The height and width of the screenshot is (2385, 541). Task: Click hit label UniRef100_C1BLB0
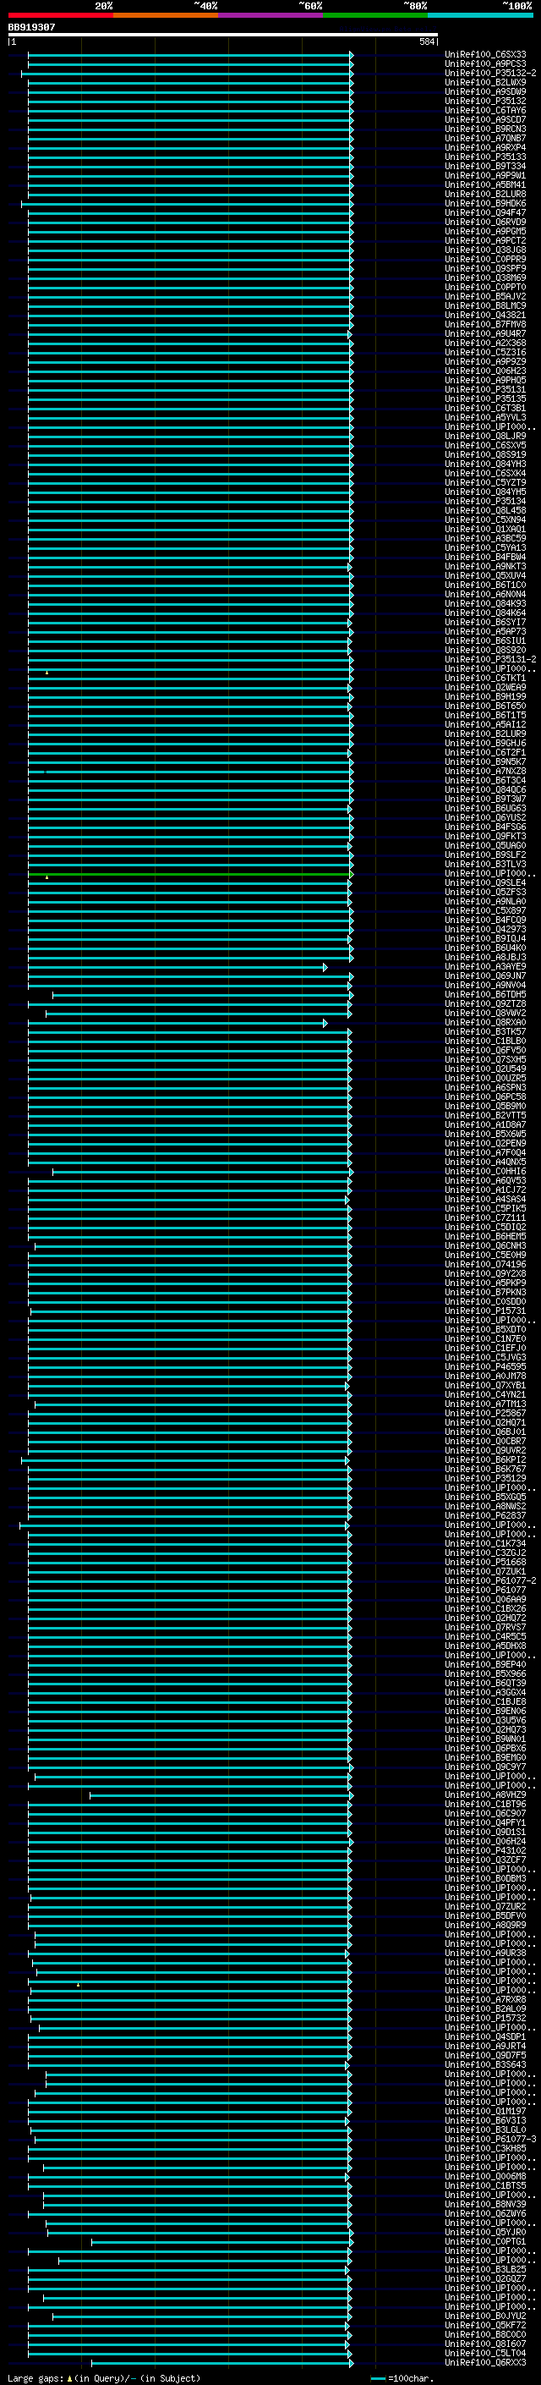(485, 1041)
